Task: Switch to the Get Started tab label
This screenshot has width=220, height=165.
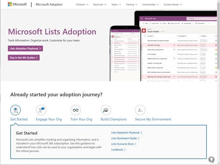Action: point(19,119)
